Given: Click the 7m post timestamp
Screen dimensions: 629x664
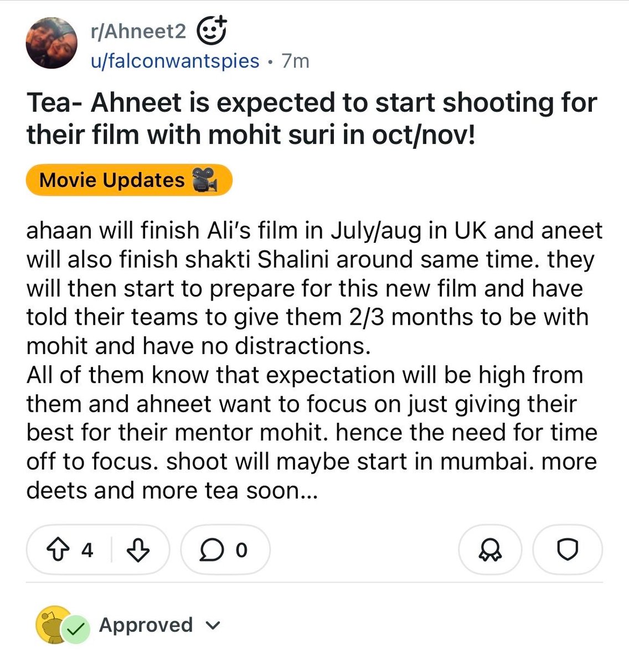Looking at the screenshot, I should (x=296, y=60).
